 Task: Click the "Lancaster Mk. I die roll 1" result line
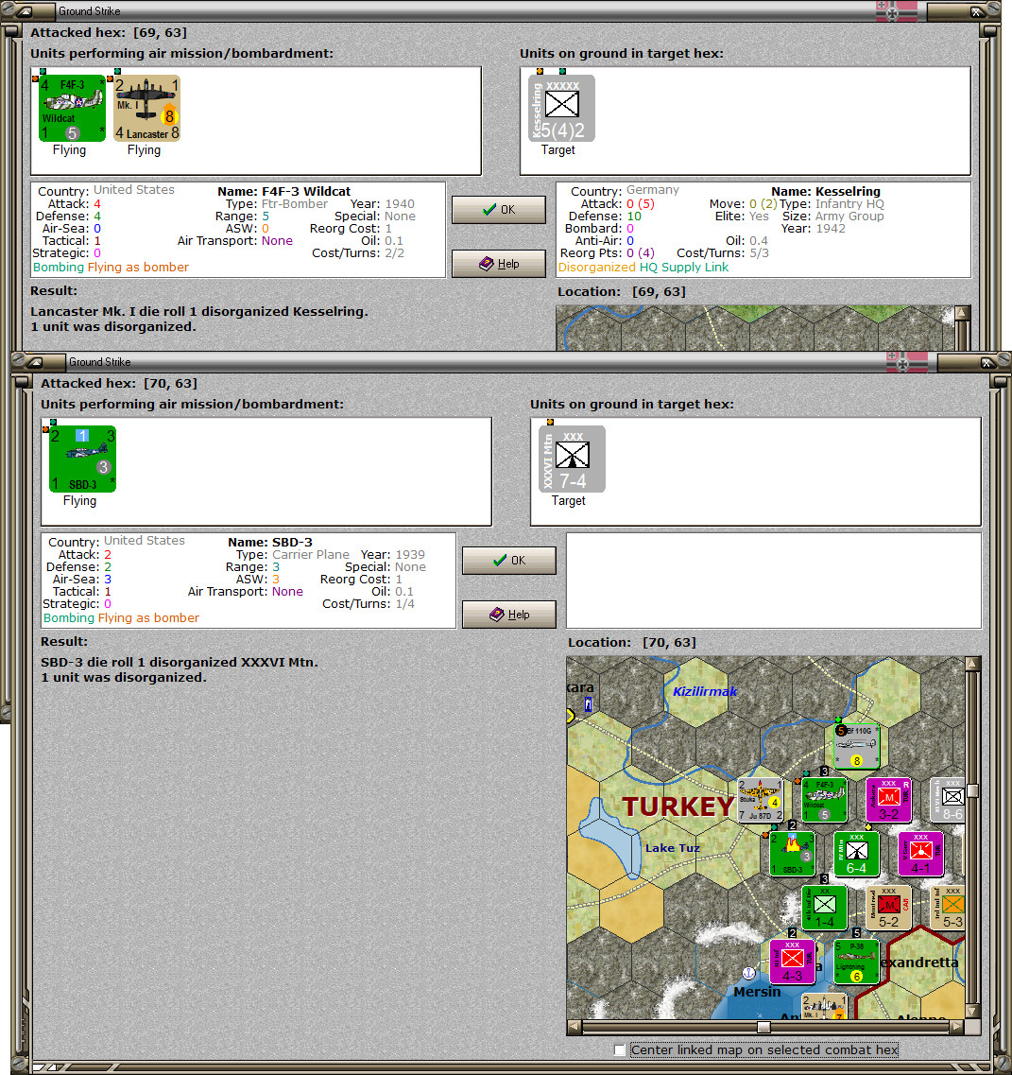point(198,311)
